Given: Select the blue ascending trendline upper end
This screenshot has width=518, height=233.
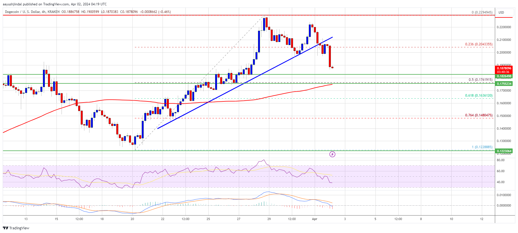Looking at the screenshot, I should [x=332, y=37].
